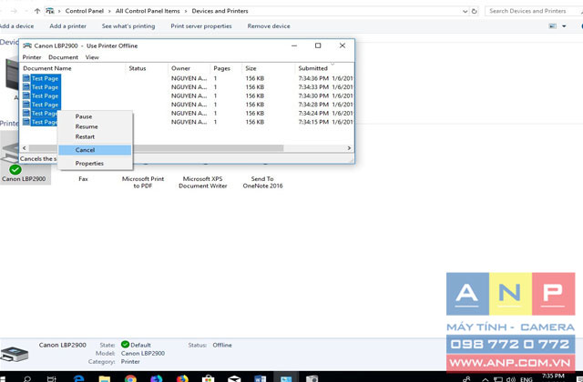Click the taskbar clock showing 7:35 PM
The height and width of the screenshot is (382, 583).
pyautogui.click(x=553, y=377)
